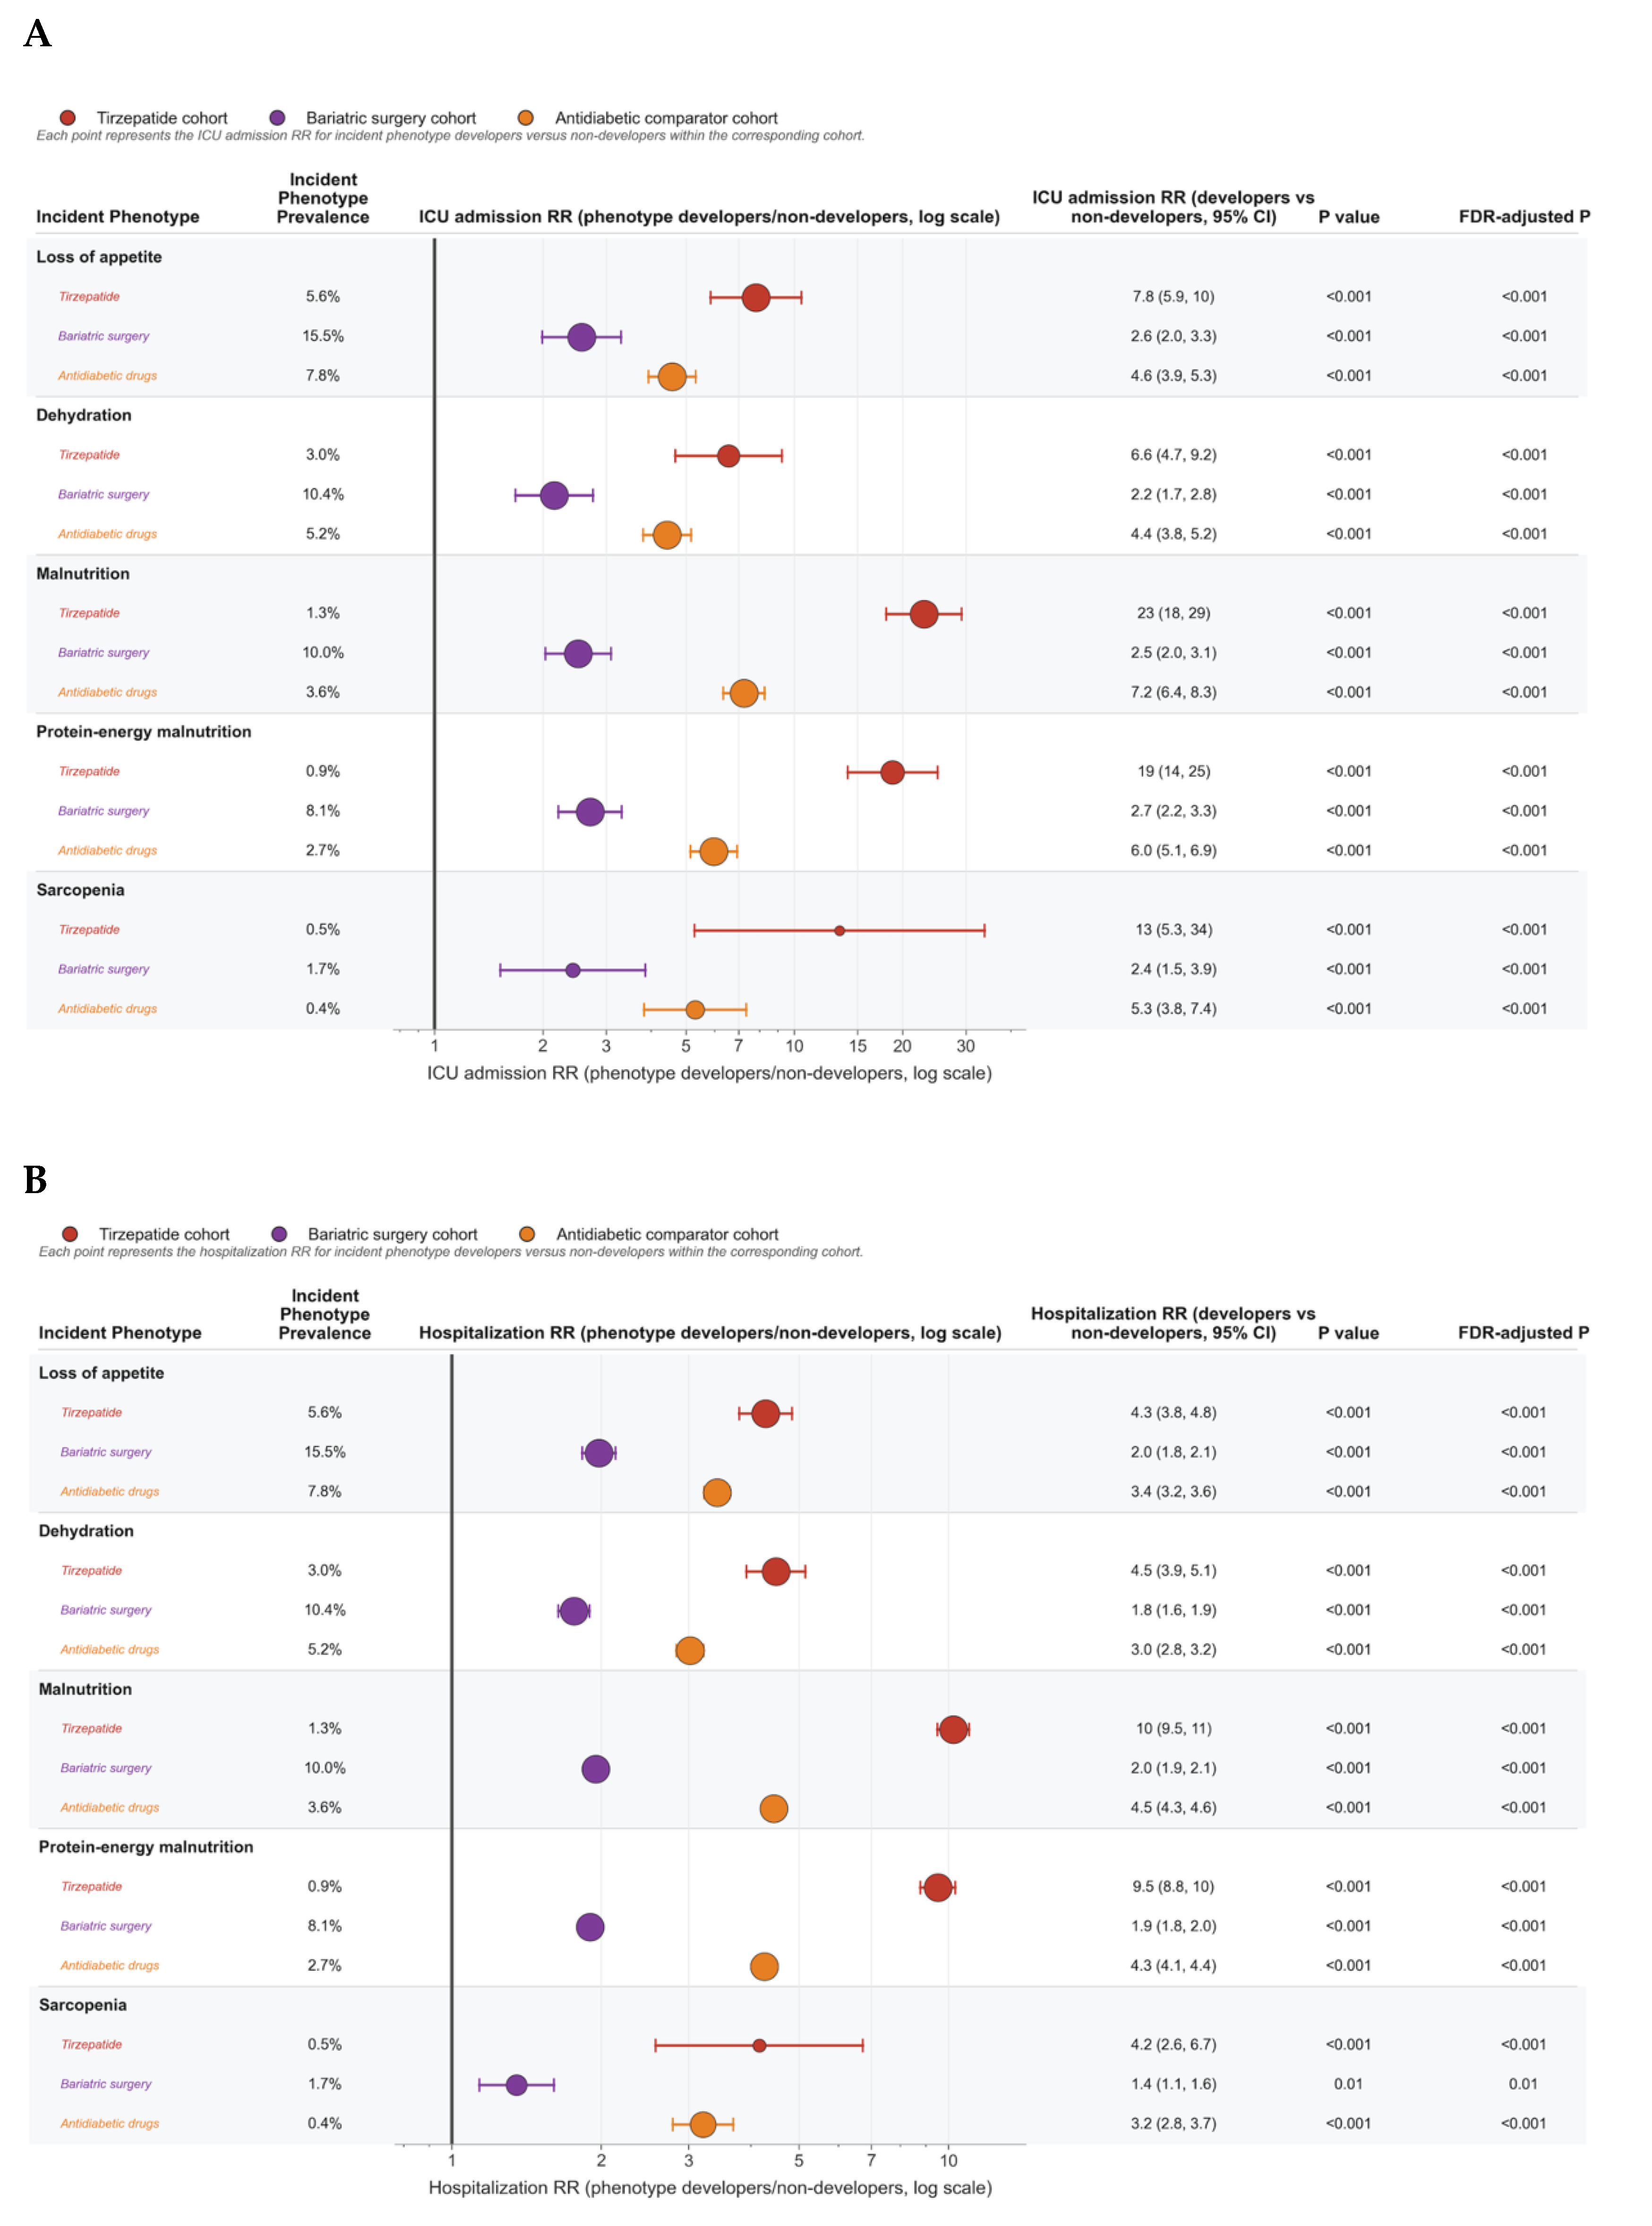Select the red Malnutrition Tirzepatide point in the ICU plot
This screenshot has height=2226, width=1652.
tap(924, 614)
